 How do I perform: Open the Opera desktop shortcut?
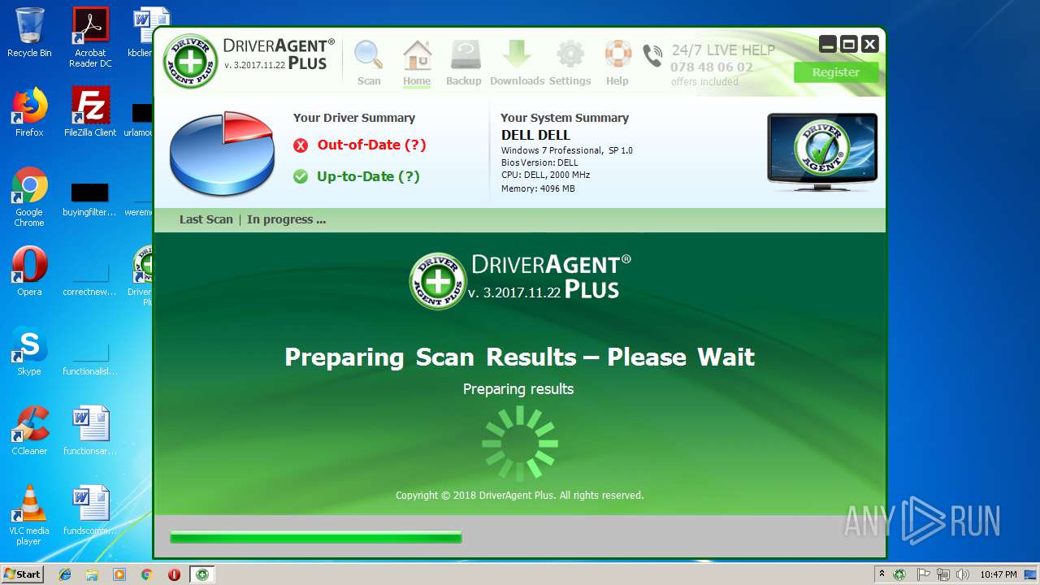click(29, 271)
